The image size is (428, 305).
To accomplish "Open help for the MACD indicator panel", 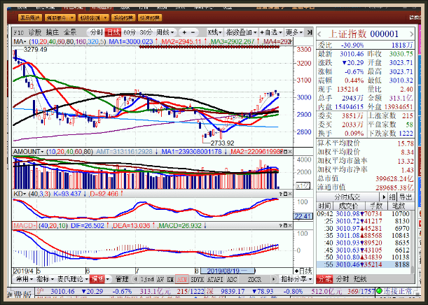I will (x=281, y=226).
